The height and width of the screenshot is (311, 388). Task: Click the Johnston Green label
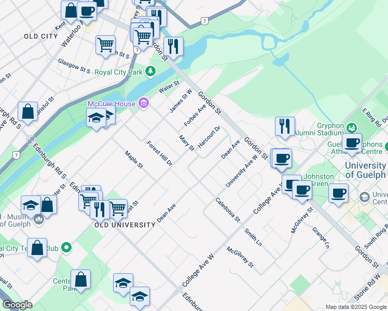[x=318, y=180]
